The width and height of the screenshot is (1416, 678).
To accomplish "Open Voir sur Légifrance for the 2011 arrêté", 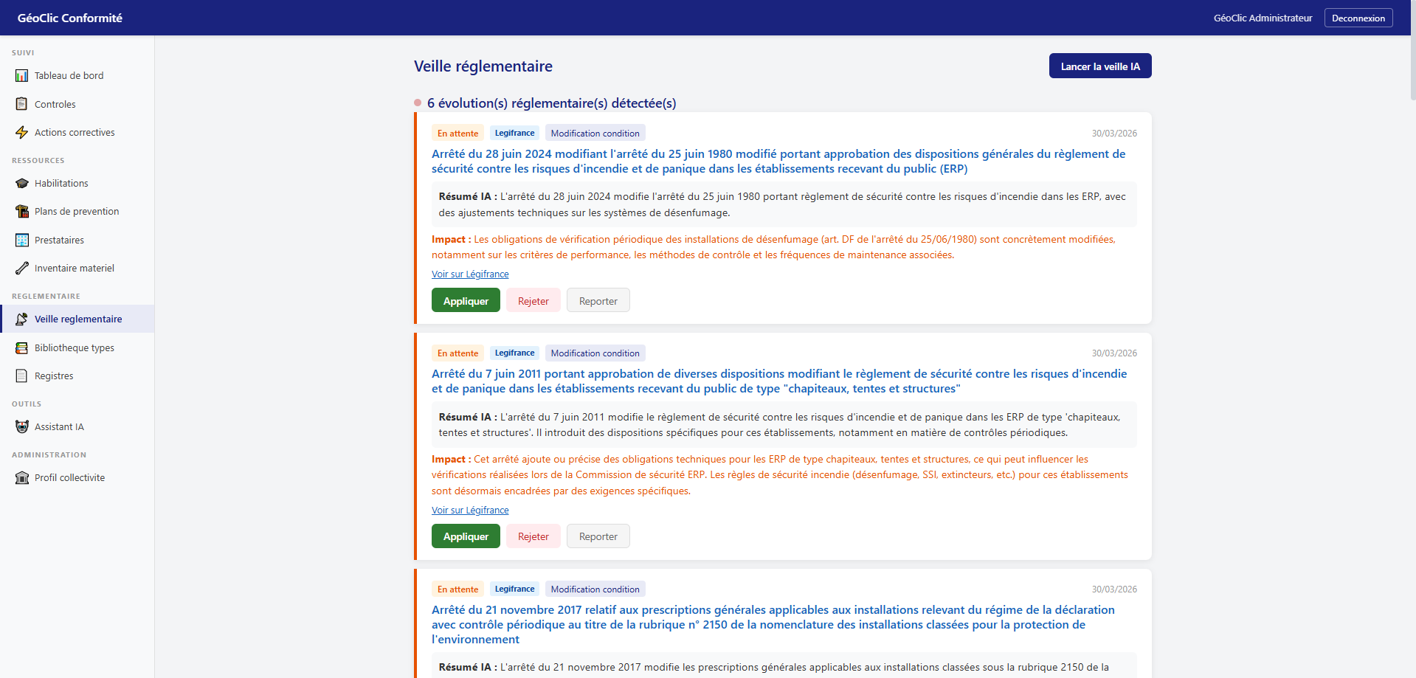I will click(470, 511).
